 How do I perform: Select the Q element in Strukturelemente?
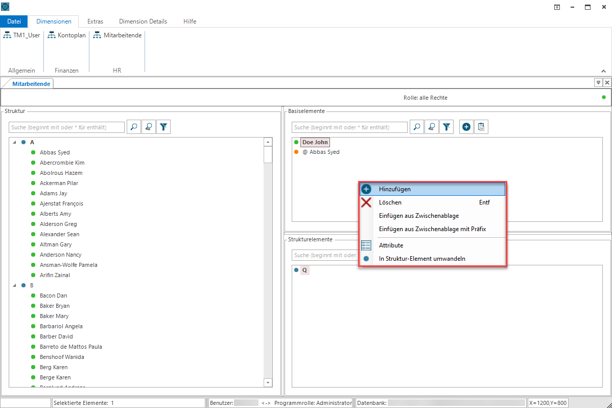point(304,270)
